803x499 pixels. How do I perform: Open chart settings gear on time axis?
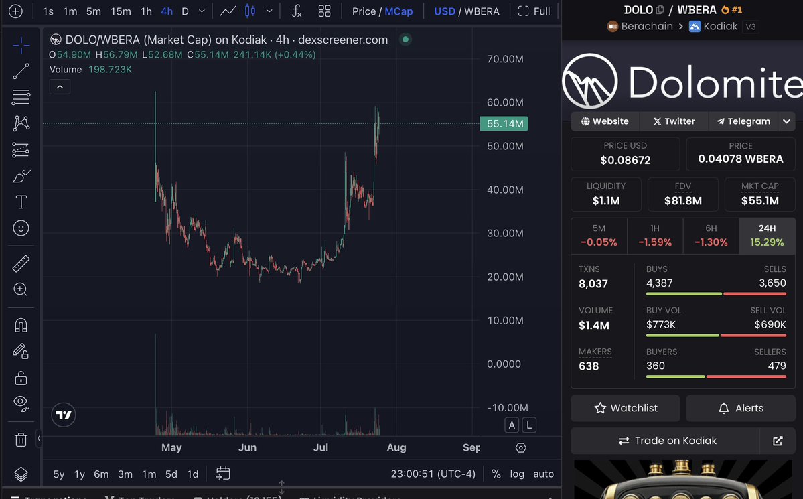(521, 448)
